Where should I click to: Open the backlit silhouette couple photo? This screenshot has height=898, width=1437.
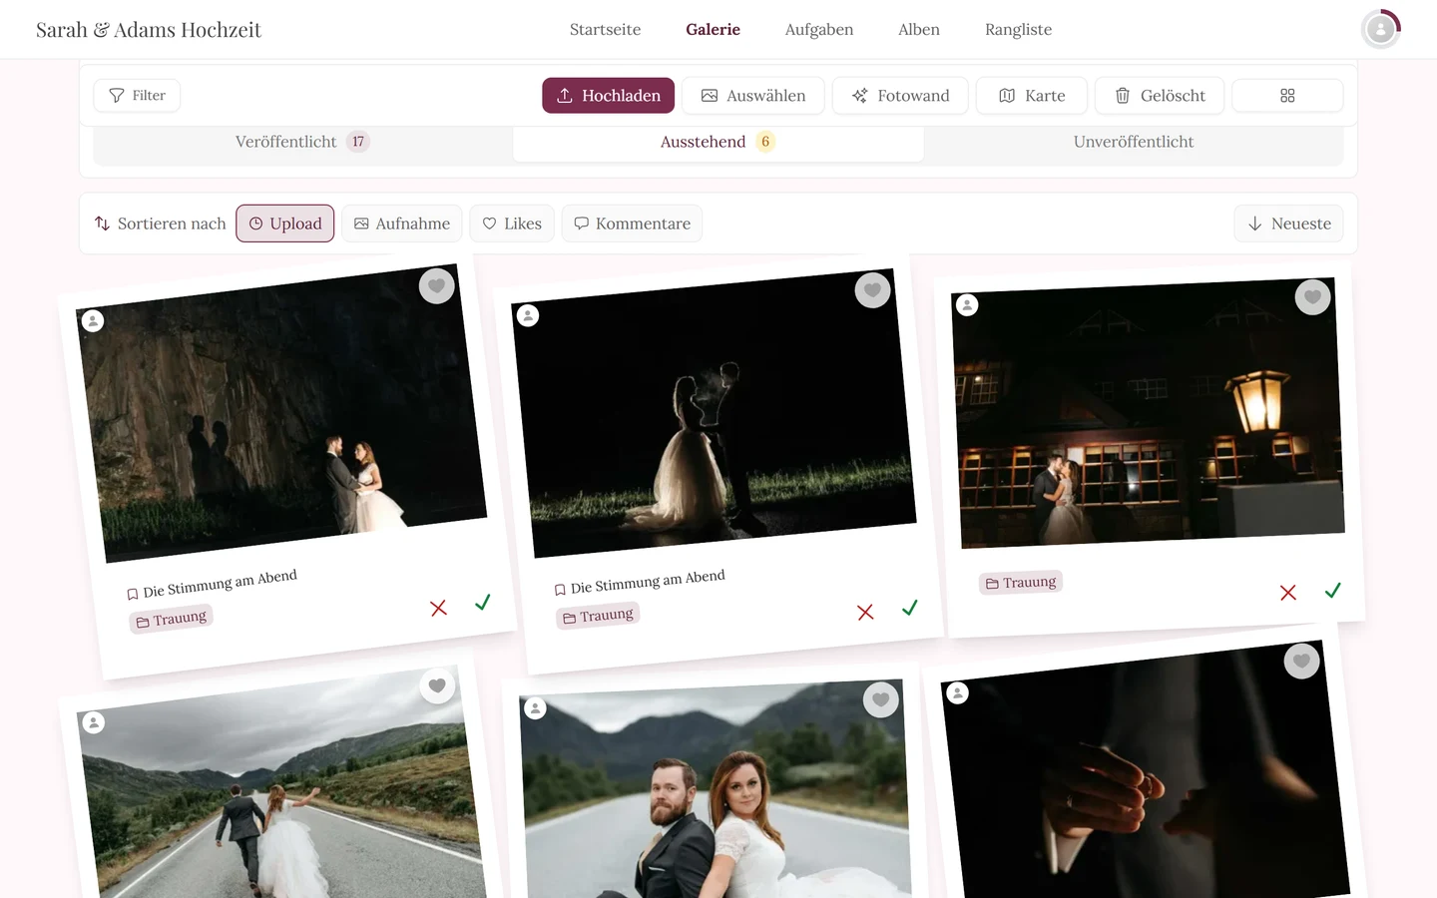[714, 413]
